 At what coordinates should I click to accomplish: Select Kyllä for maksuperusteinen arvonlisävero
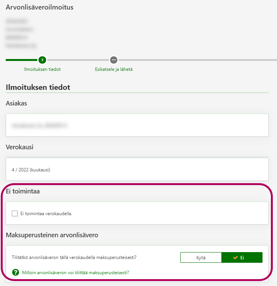tap(201, 257)
